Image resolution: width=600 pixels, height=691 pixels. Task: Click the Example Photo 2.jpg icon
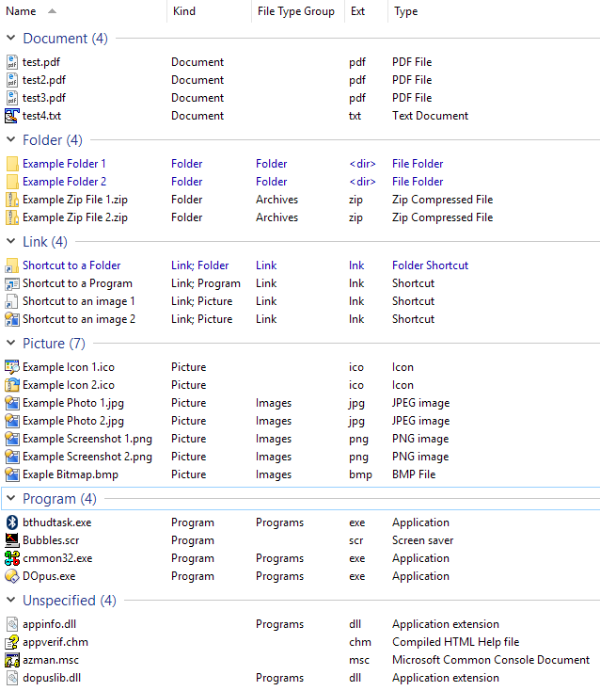tap(12, 421)
